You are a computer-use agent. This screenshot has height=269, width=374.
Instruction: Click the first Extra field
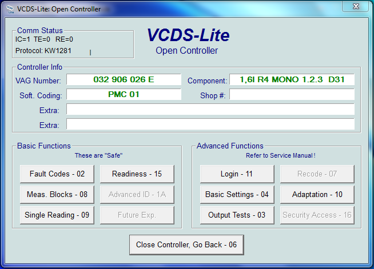(210, 110)
